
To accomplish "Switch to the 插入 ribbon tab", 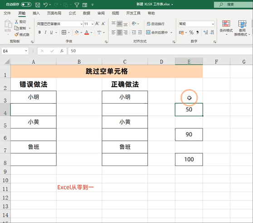I will pyautogui.click(x=36, y=13).
